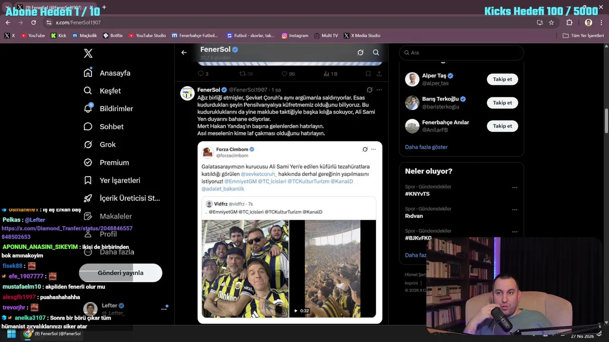
Task: Open Tüm Yer İşaretleri folder
Action: tap(583, 36)
